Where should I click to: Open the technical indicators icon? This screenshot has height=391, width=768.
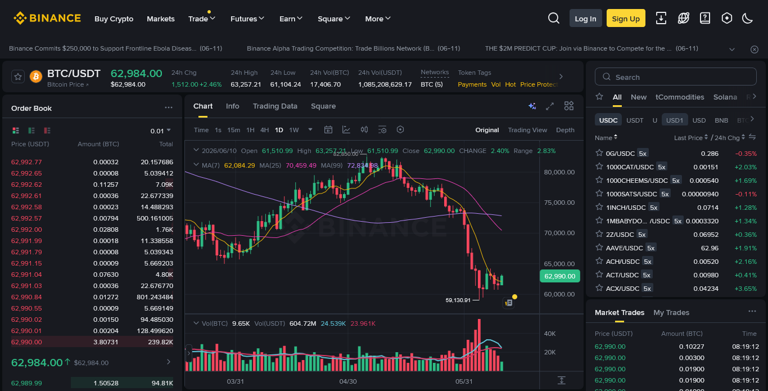pos(346,129)
